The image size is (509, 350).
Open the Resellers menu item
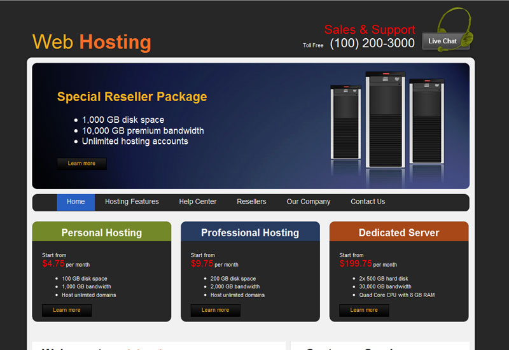(251, 202)
